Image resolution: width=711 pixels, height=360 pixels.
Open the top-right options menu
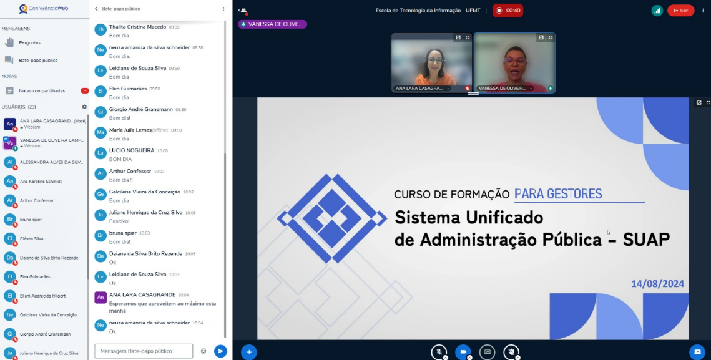tap(702, 11)
